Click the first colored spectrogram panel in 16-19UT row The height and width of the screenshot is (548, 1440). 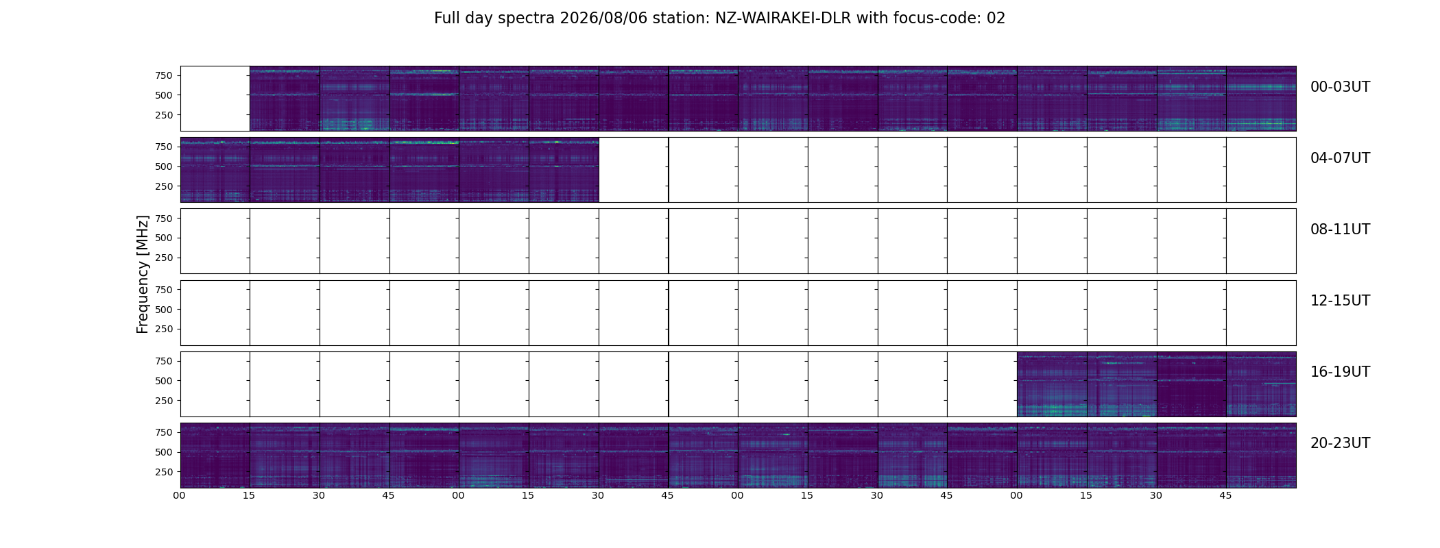pos(1052,384)
